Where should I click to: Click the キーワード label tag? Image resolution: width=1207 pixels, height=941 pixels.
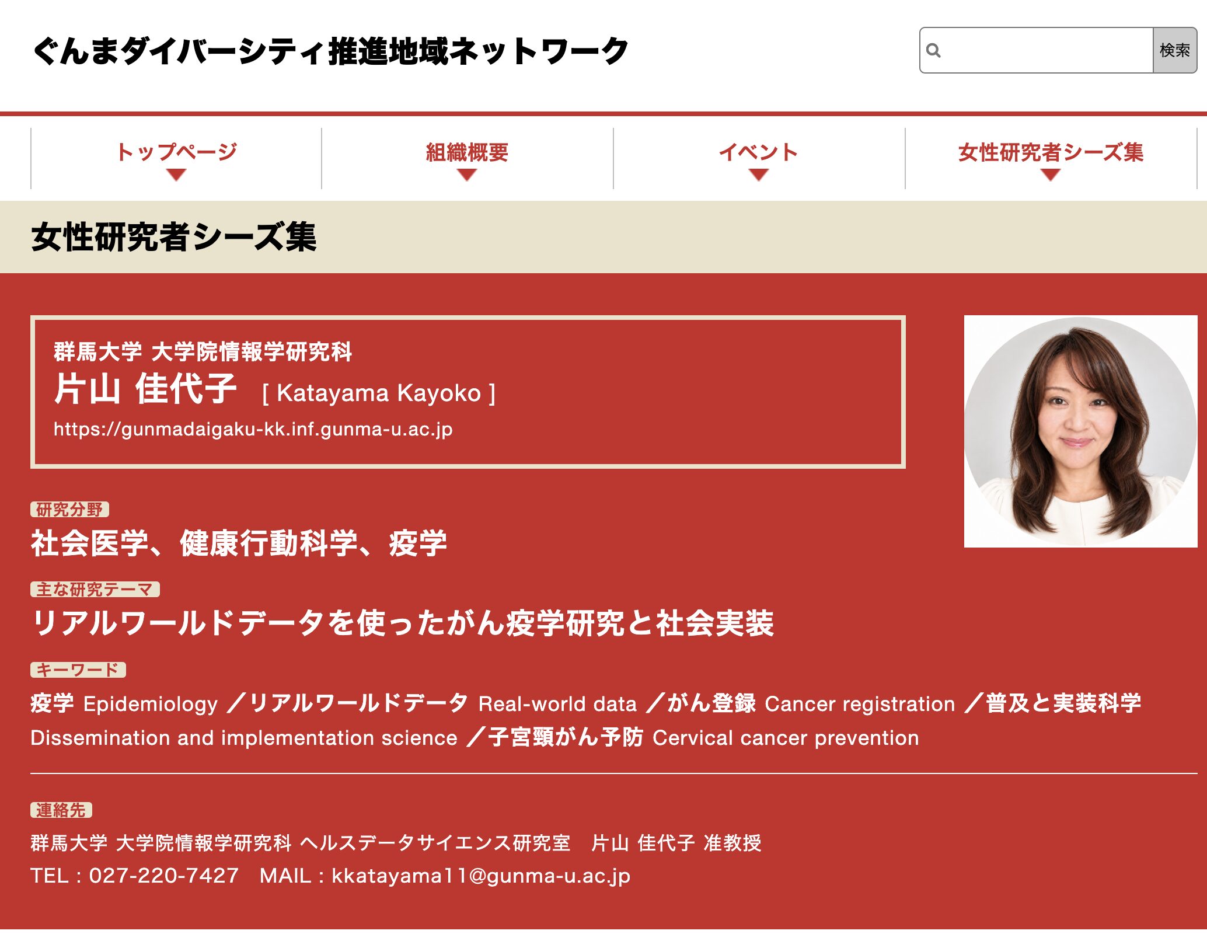click(x=78, y=670)
